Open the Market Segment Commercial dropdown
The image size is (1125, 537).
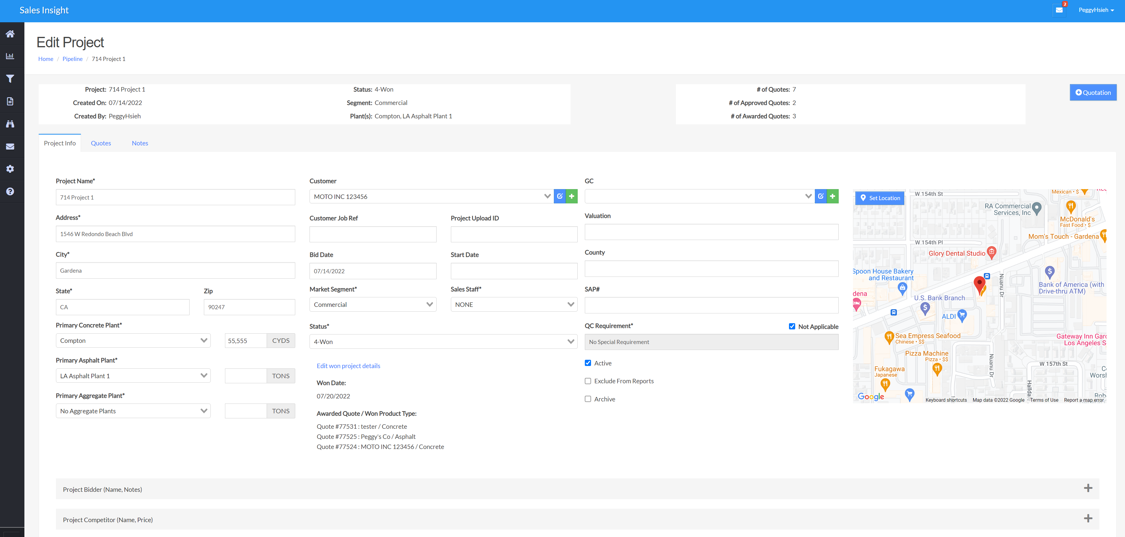point(373,304)
